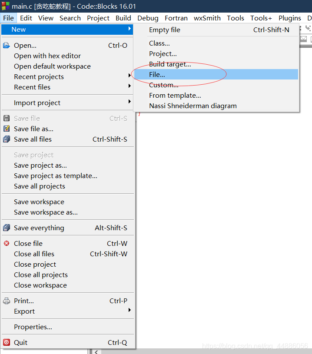The image size is (312, 354).
Task: Open the View menu
Action: point(46,18)
